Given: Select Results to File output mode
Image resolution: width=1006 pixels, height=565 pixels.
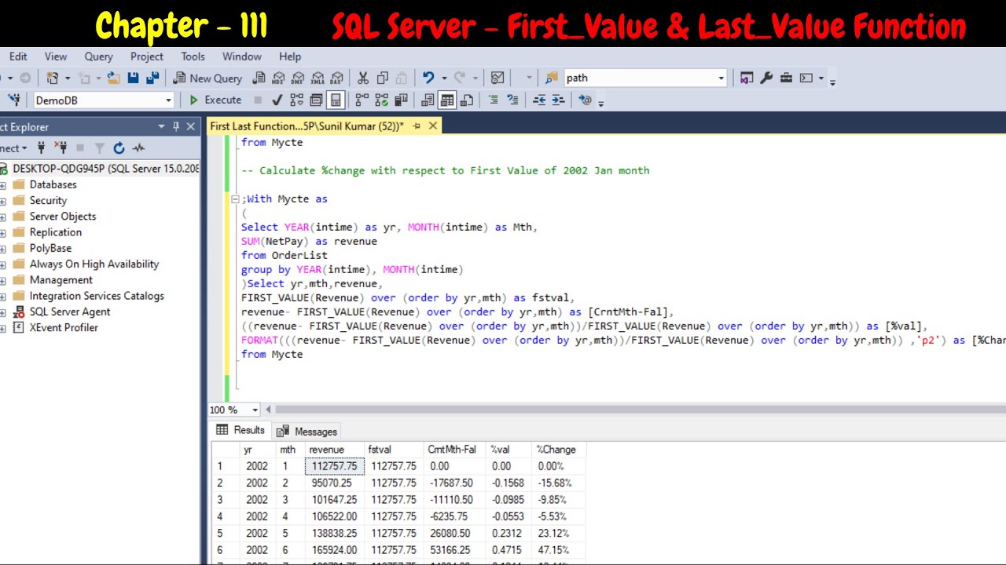Looking at the screenshot, I should click(467, 100).
